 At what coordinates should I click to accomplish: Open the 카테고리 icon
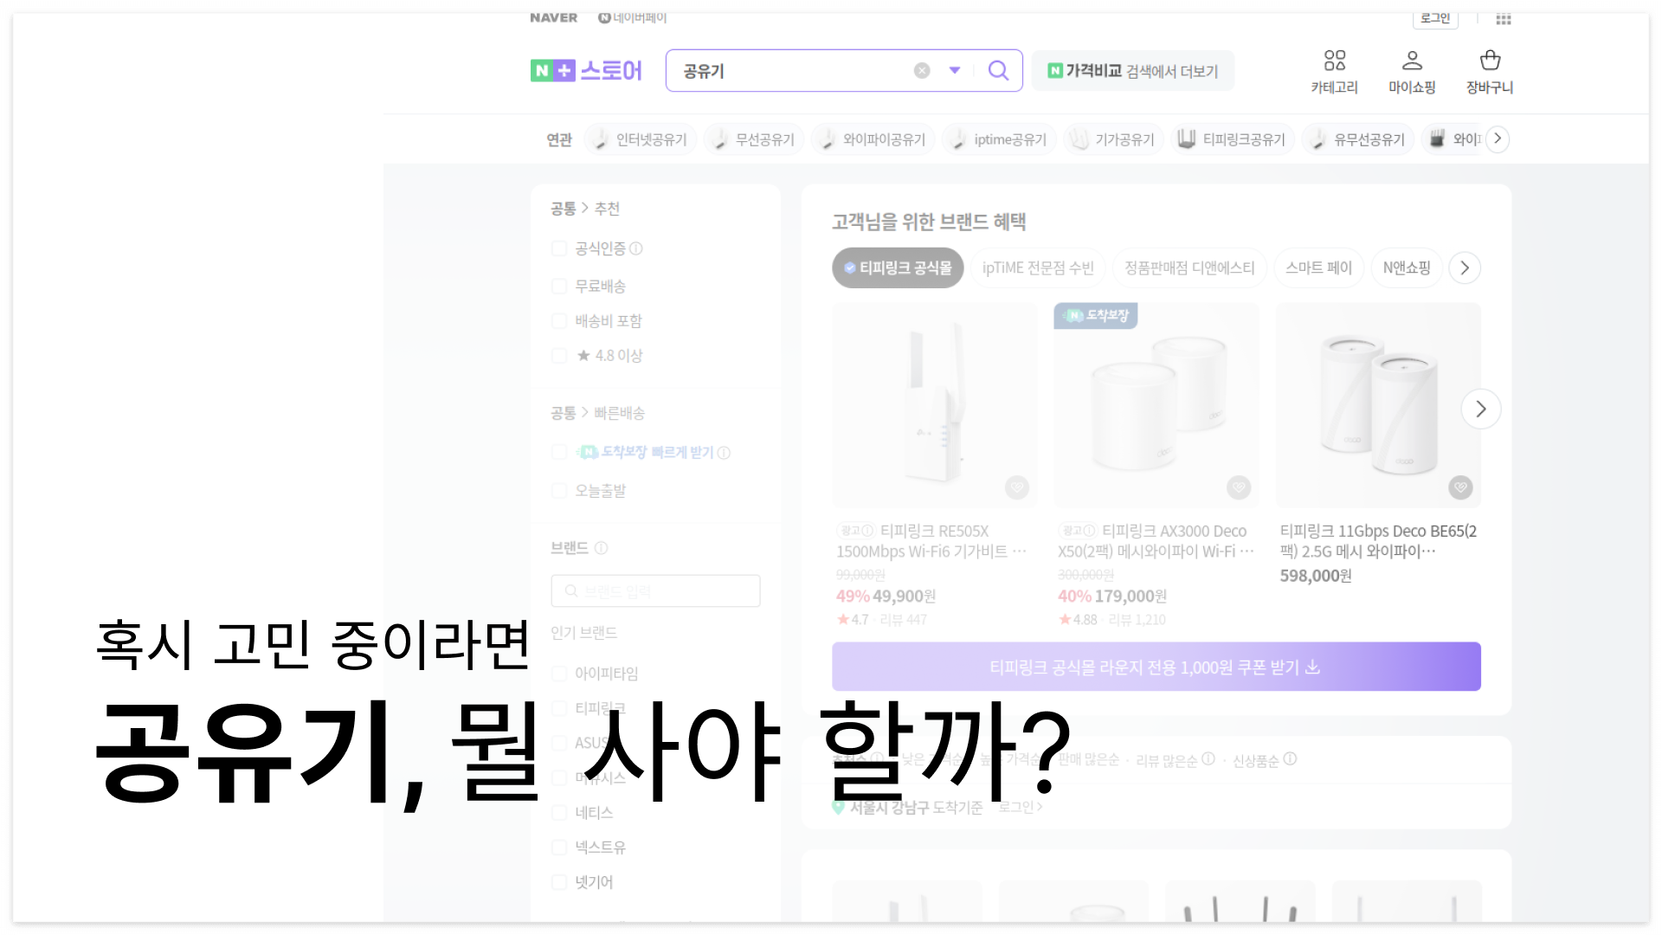point(1334,72)
